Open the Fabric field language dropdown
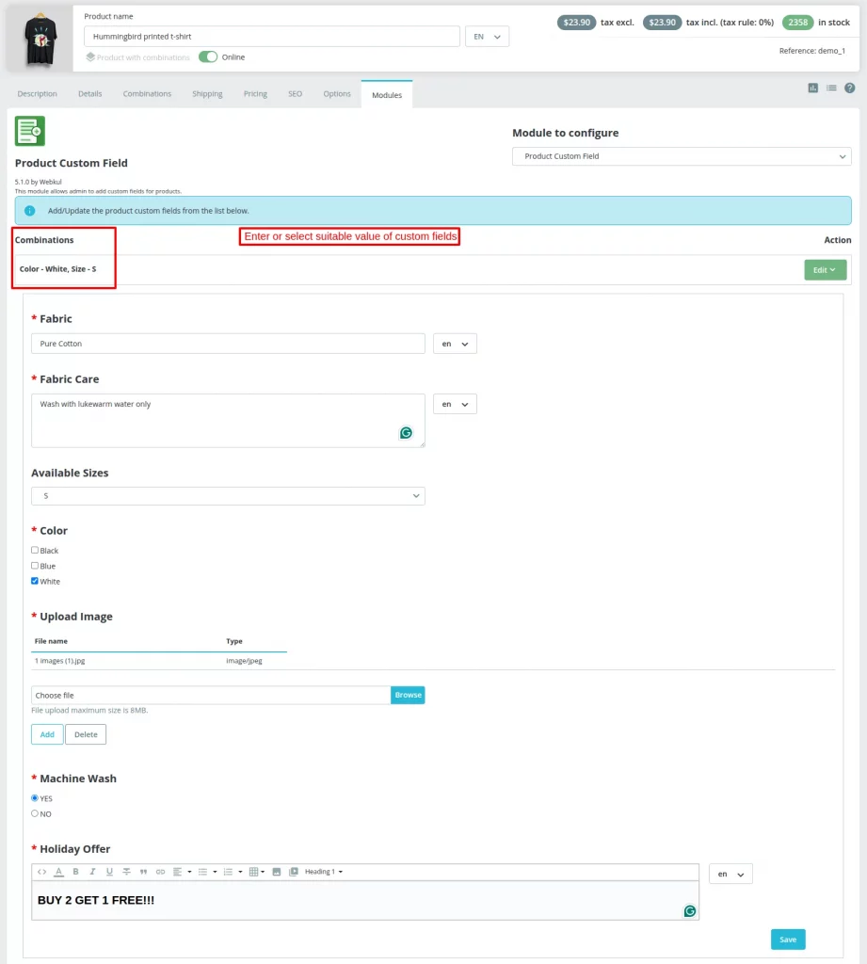867x964 pixels. pos(455,344)
